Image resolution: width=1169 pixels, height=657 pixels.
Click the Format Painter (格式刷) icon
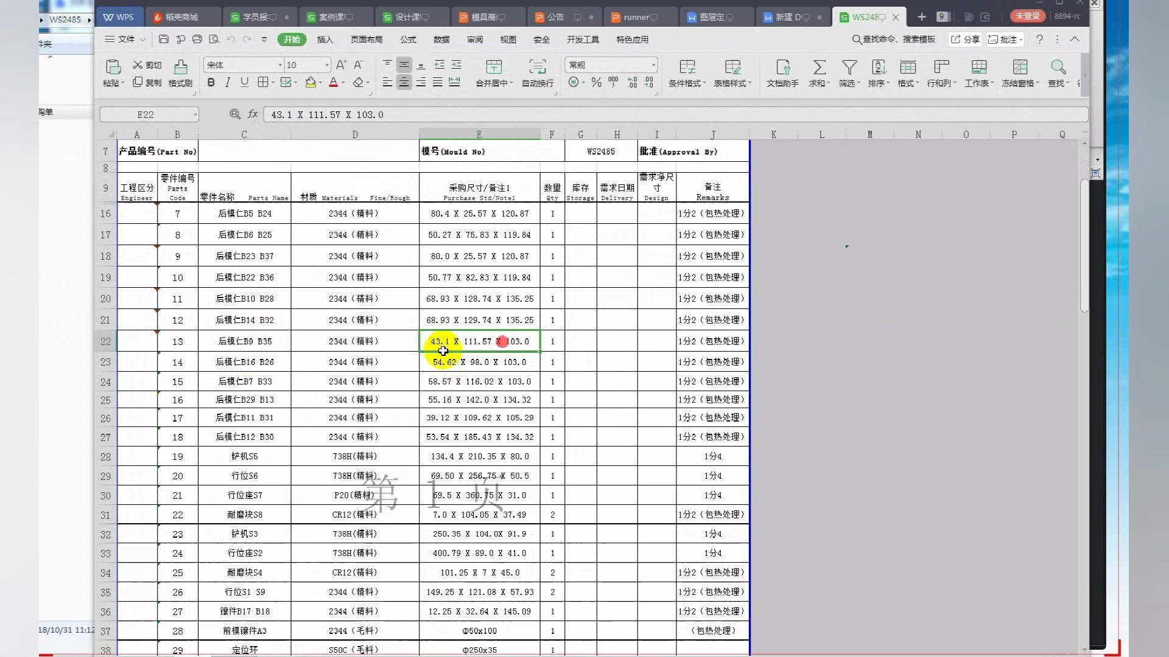(180, 68)
